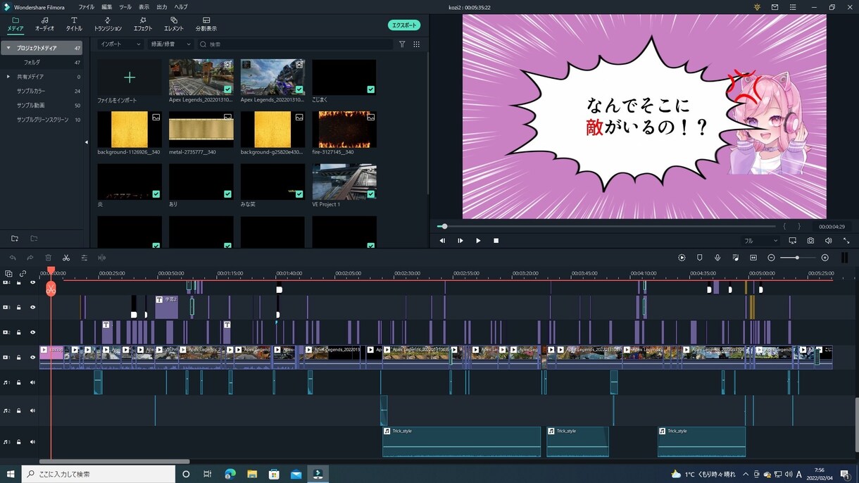
Task: Click the fit-to-timeline zoom icon
Action: 753,258
